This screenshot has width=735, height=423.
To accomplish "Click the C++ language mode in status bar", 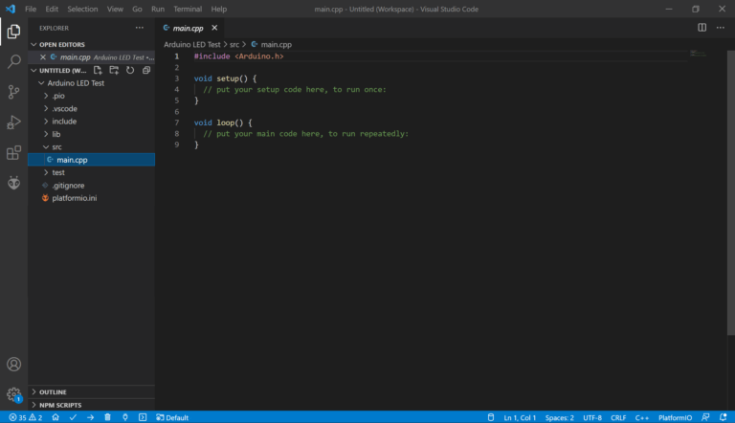I will [642, 417].
